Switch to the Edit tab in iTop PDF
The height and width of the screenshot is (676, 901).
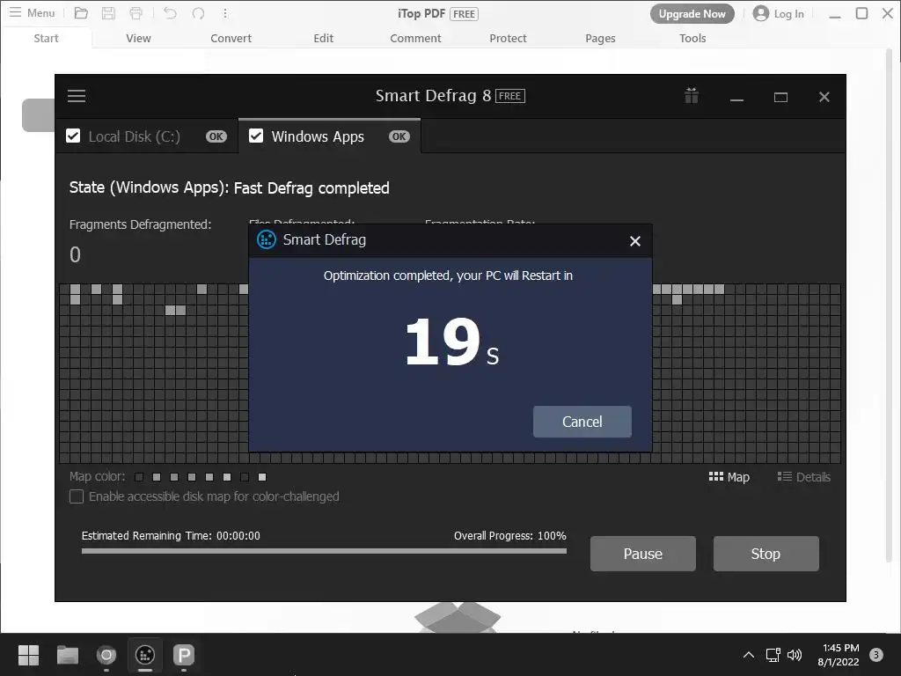click(324, 38)
